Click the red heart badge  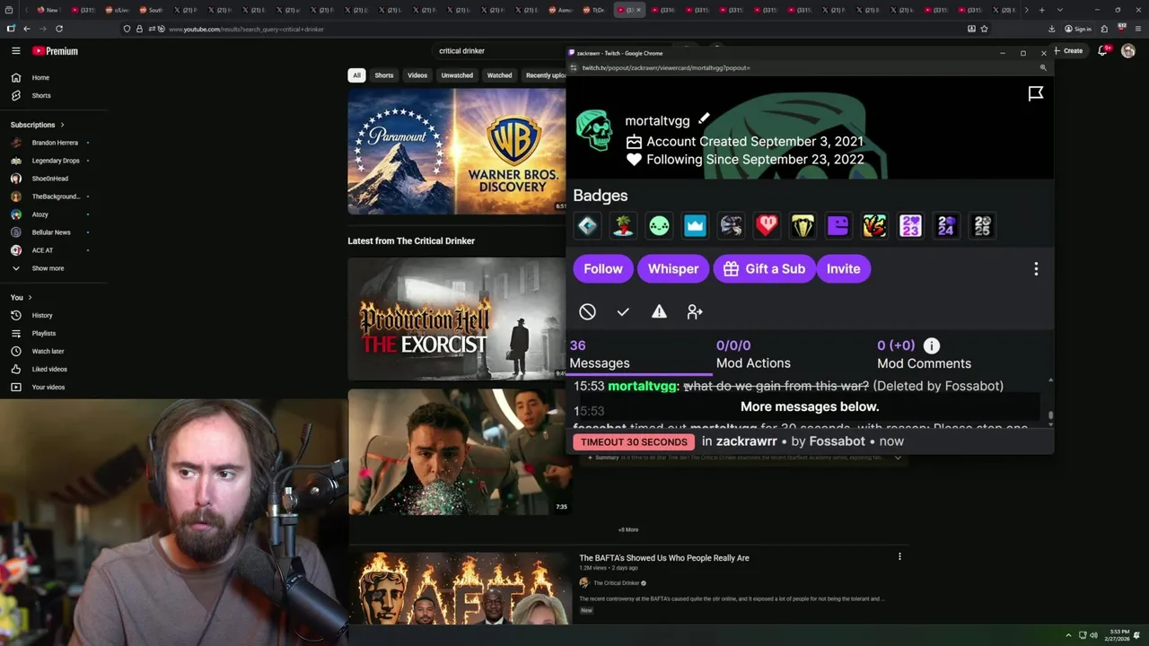pos(767,226)
